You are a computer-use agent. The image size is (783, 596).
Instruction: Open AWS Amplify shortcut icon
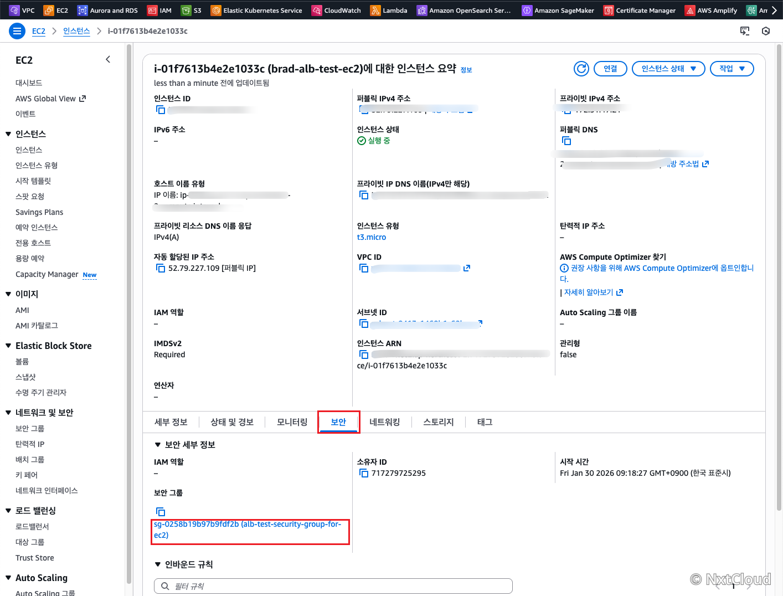tap(690, 11)
